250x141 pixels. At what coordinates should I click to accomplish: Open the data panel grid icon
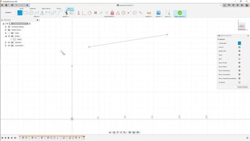pyautogui.click(x=2, y=5)
